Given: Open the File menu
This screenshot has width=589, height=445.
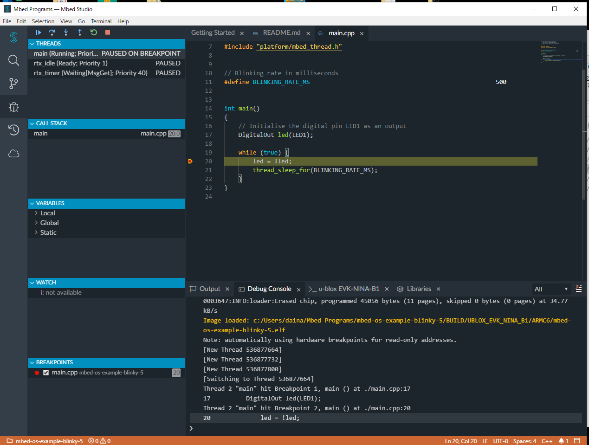Looking at the screenshot, I should click(7, 21).
